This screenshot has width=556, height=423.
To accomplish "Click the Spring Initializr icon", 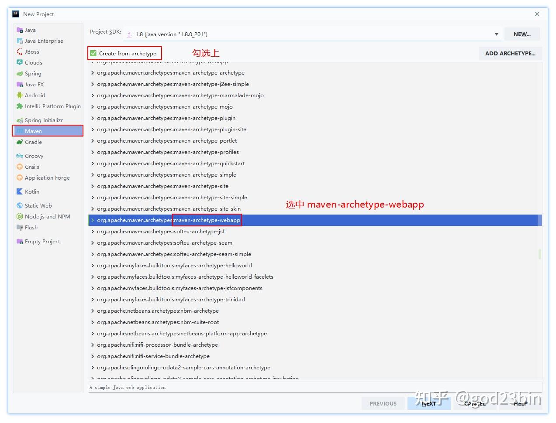I will (x=20, y=120).
